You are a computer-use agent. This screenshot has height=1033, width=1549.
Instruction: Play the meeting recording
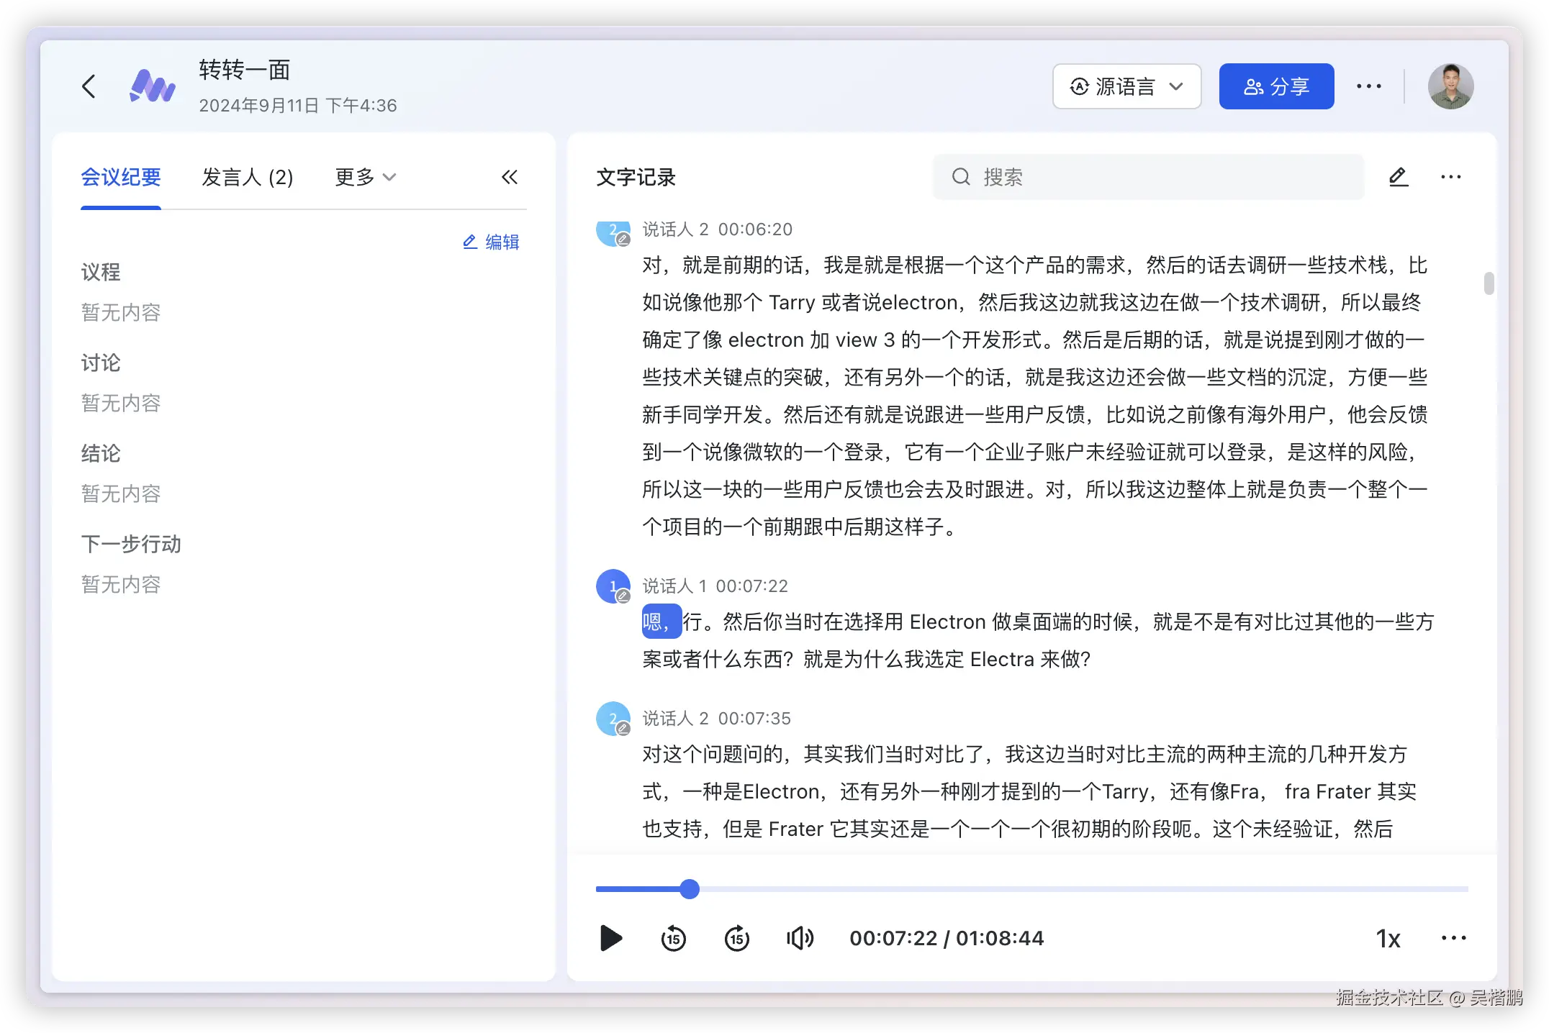pyautogui.click(x=610, y=938)
